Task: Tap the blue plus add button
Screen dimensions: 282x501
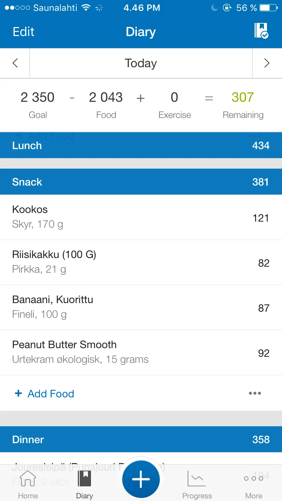Action: [x=141, y=479]
